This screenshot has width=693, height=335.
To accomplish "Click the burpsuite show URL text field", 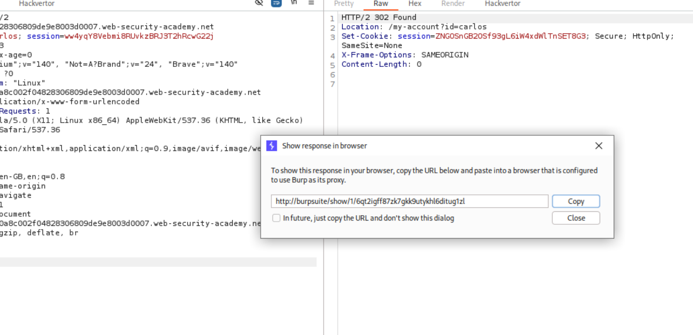I will pos(409,201).
